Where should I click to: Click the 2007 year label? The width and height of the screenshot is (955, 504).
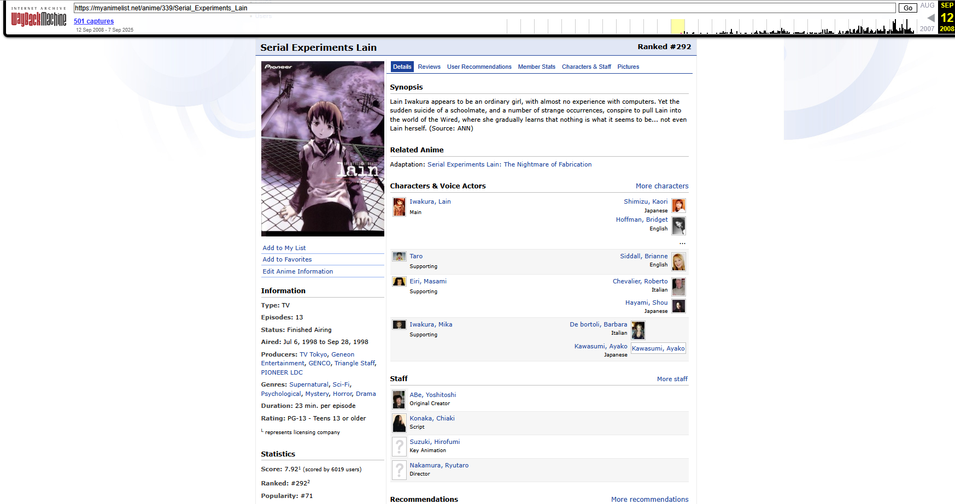coord(927,29)
